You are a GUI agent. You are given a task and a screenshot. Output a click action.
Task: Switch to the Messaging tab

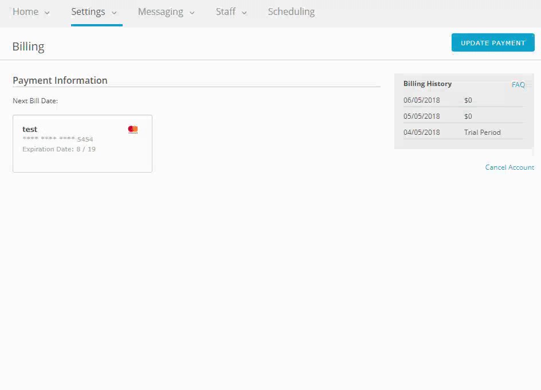click(x=160, y=11)
